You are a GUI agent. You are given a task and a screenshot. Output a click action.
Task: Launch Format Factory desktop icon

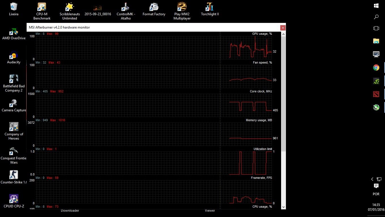[x=154, y=9]
